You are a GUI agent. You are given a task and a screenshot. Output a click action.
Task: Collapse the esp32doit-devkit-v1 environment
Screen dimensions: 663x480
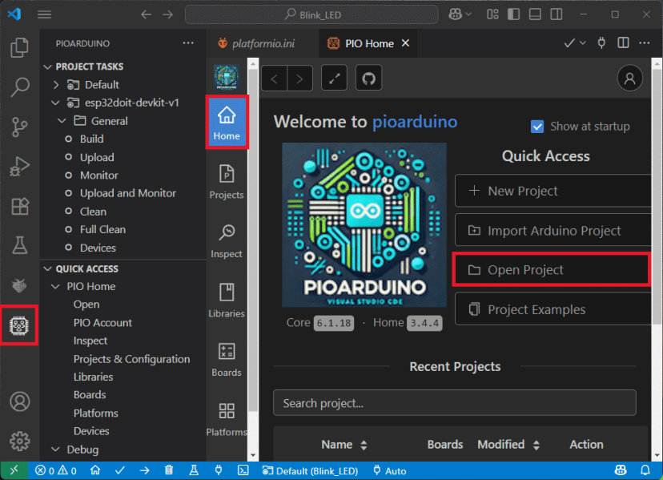coord(55,102)
